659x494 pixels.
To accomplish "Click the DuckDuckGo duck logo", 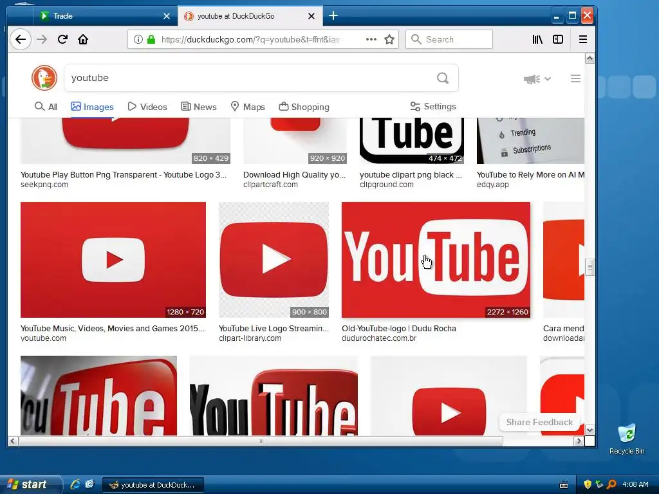I will click(44, 78).
